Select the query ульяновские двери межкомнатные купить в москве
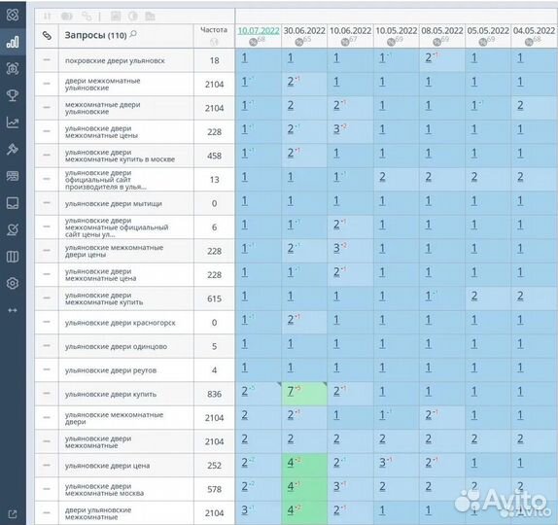 tap(120, 156)
